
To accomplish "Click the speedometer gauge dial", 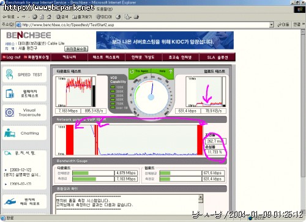I will (x=151, y=97).
